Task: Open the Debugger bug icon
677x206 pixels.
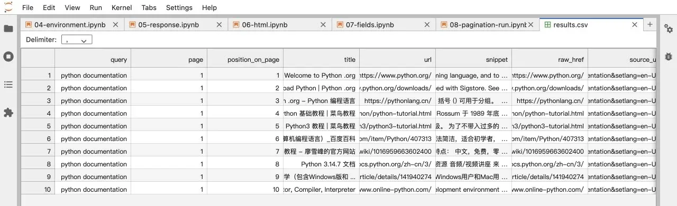Action: click(669, 57)
